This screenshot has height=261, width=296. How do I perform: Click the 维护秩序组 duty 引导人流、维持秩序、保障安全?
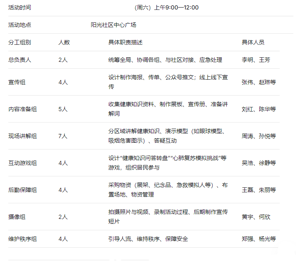[x=148, y=239]
